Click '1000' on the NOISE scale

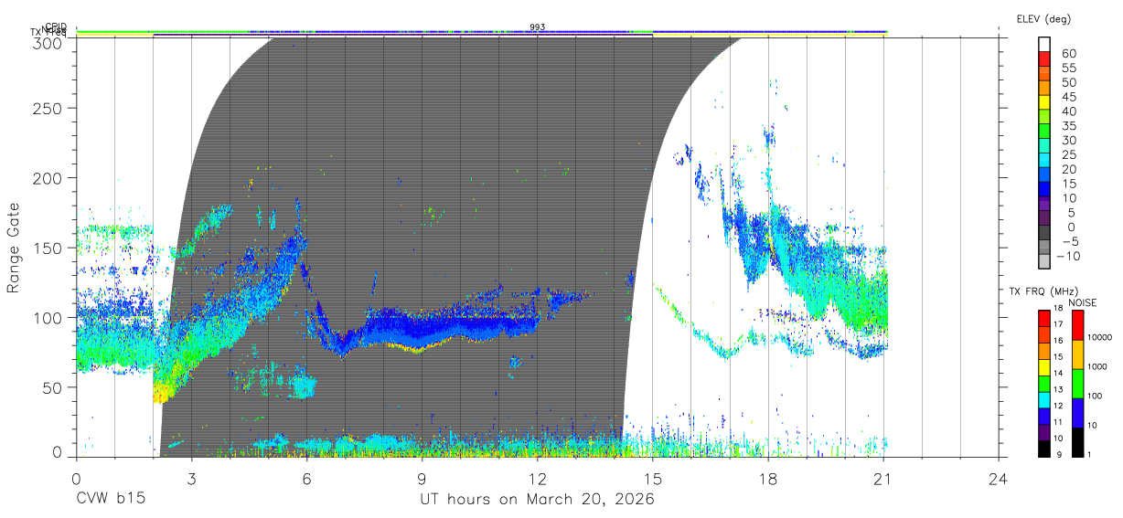tap(1099, 366)
